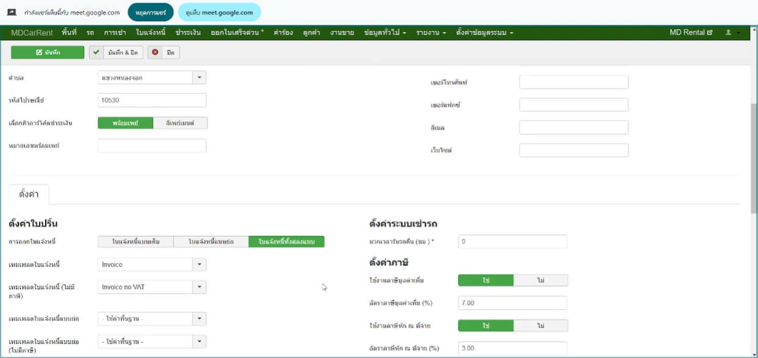Open the เทมเพลตใบแจ้งหนี้แบบย่อ (ไม่มีภาษี) dropdown
The width and height of the screenshot is (758, 358).
click(152, 342)
